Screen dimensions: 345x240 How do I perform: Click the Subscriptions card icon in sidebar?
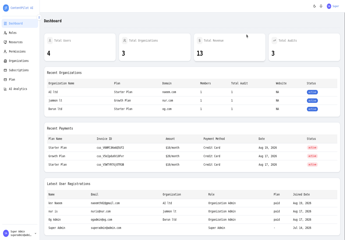pyautogui.click(x=5, y=70)
